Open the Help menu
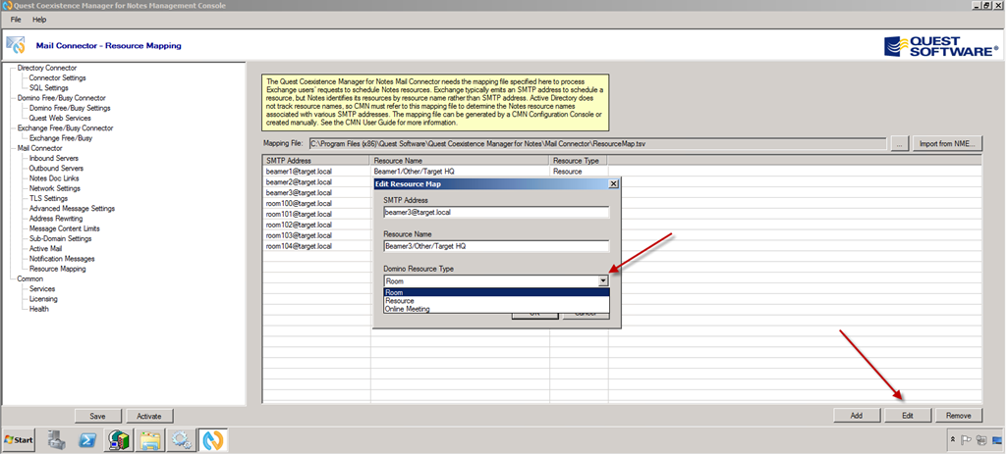Viewport: 1006px width, 454px height. pyautogui.click(x=39, y=20)
